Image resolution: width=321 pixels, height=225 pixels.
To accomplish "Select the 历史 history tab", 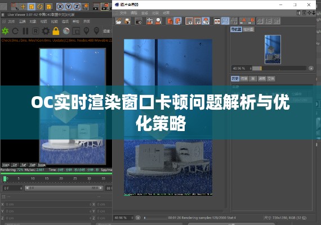I will (235, 79).
